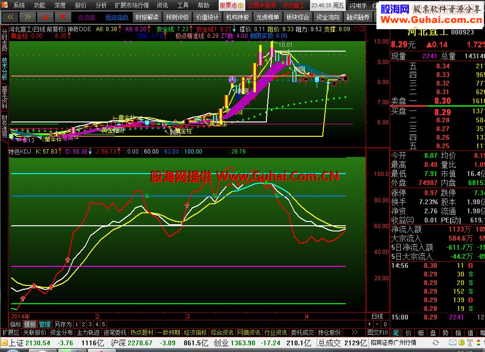Click the 河北宣工 label in title bar

[x=293, y=5]
